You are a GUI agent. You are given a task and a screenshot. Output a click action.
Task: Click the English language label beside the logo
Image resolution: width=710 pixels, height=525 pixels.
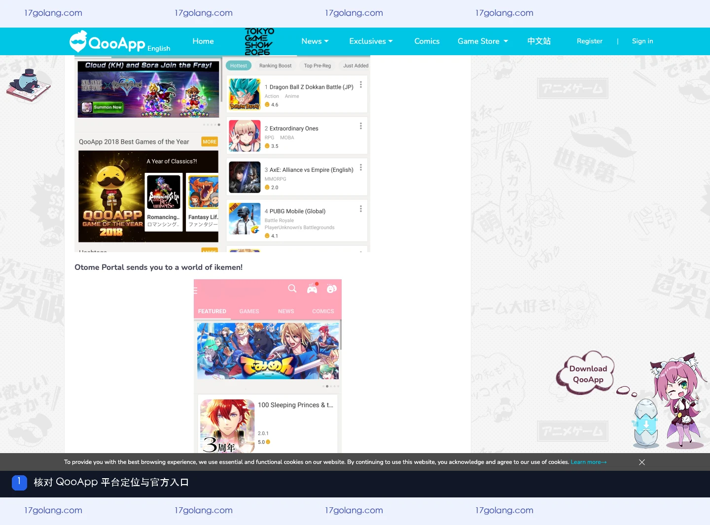click(x=159, y=48)
